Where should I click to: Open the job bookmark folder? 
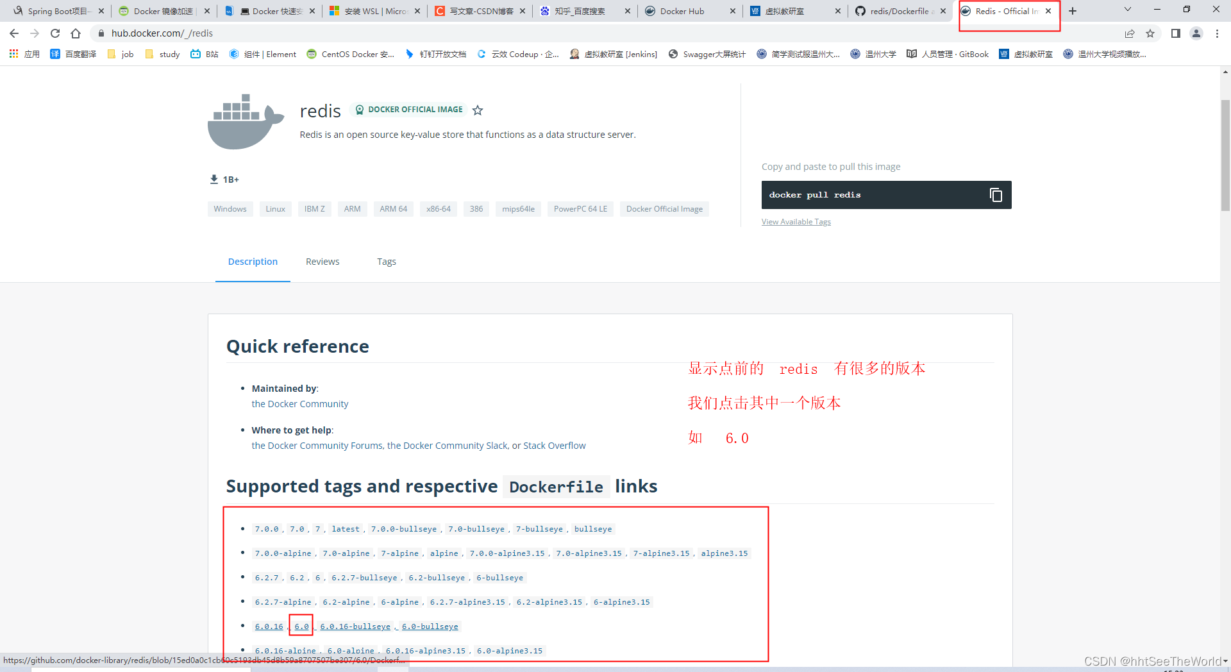[x=121, y=55]
